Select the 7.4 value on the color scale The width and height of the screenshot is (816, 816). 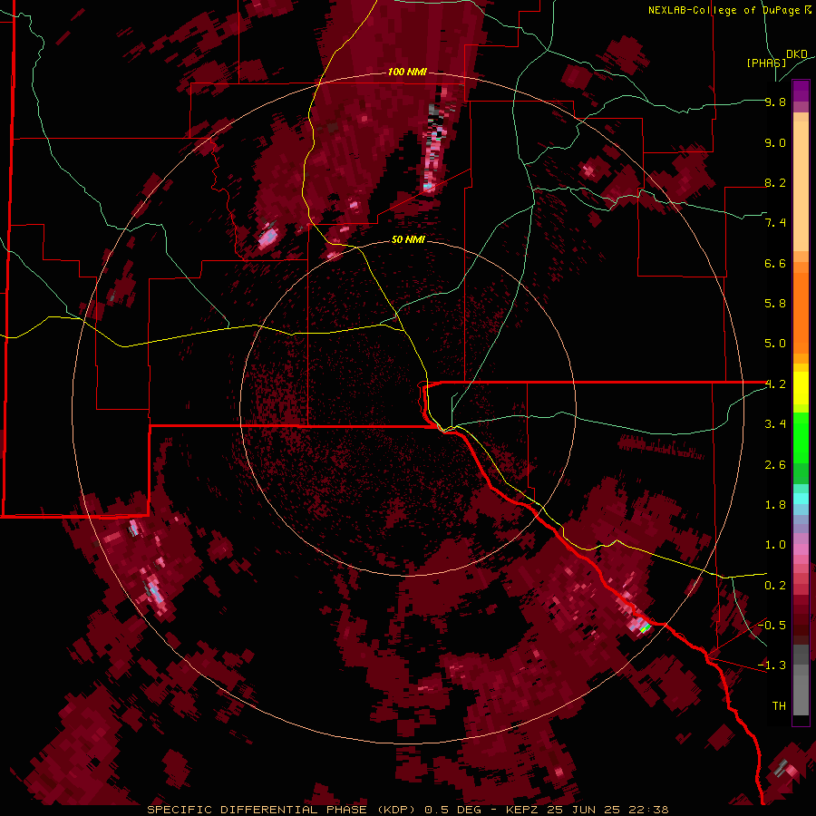click(775, 223)
